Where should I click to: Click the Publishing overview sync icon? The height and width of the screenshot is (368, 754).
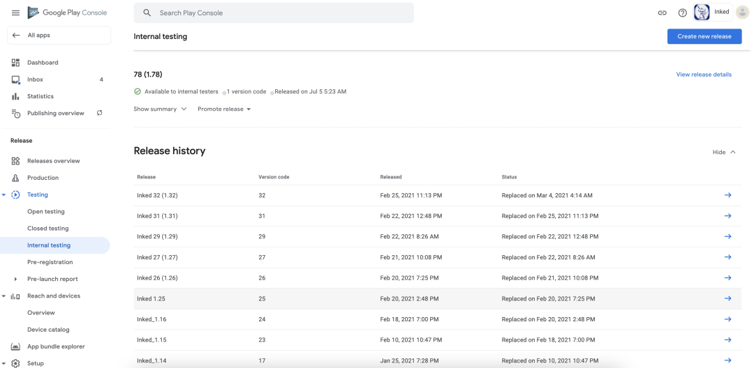coord(100,113)
